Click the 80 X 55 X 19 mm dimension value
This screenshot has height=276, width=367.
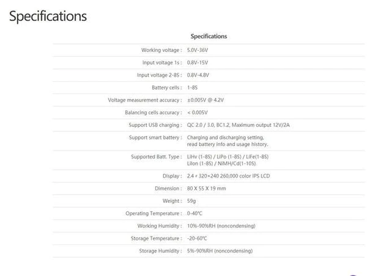tap(206, 189)
